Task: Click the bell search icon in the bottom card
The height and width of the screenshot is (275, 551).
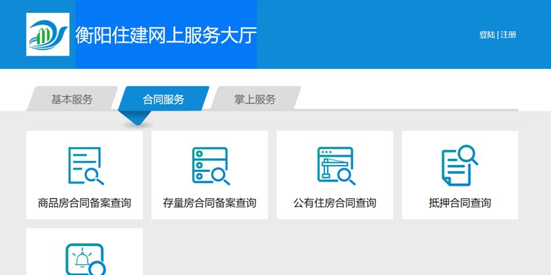Action: point(85,259)
